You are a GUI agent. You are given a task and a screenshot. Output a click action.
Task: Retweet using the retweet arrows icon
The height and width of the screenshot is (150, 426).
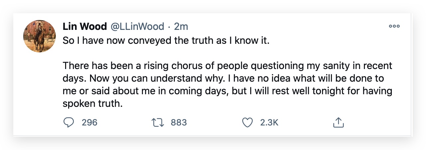point(157,123)
